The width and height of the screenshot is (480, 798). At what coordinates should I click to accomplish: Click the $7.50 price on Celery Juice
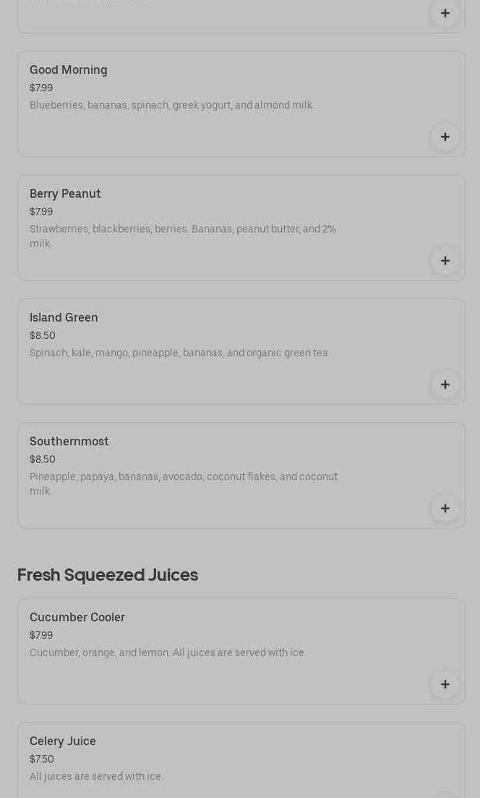[42, 759]
